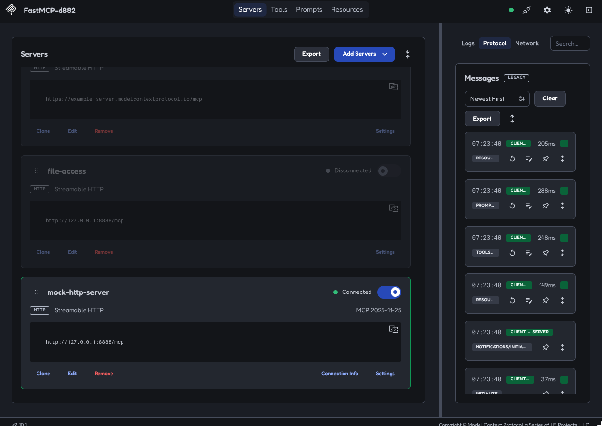
Task: Edit and resend the 149ms message
Action: pos(529,300)
